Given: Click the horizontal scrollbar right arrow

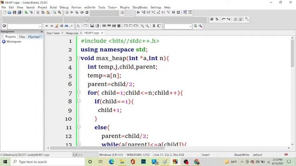Looking at the screenshot, I should pyautogui.click(x=289, y=148).
